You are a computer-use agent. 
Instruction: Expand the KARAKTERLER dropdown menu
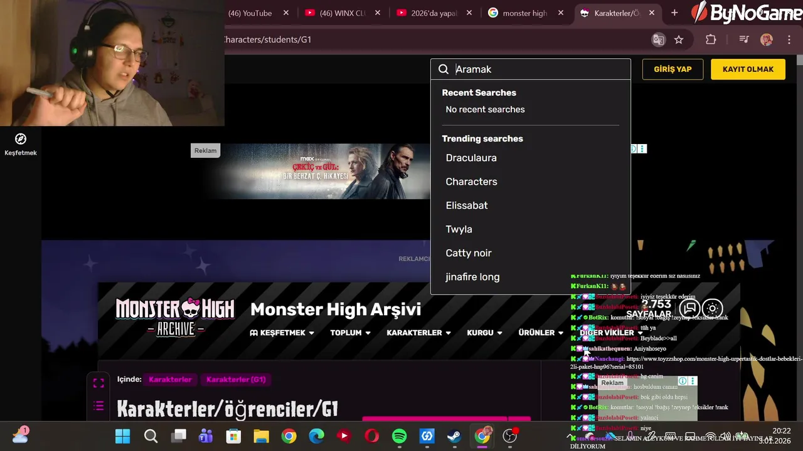tap(419, 333)
